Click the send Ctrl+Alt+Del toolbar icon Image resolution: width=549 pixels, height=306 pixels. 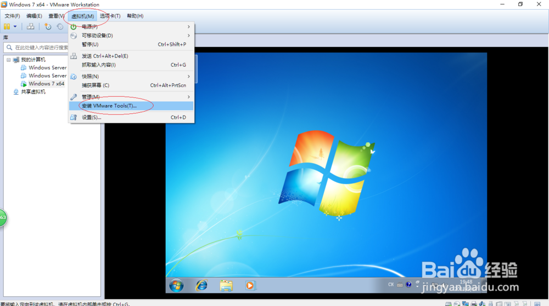(x=30, y=26)
